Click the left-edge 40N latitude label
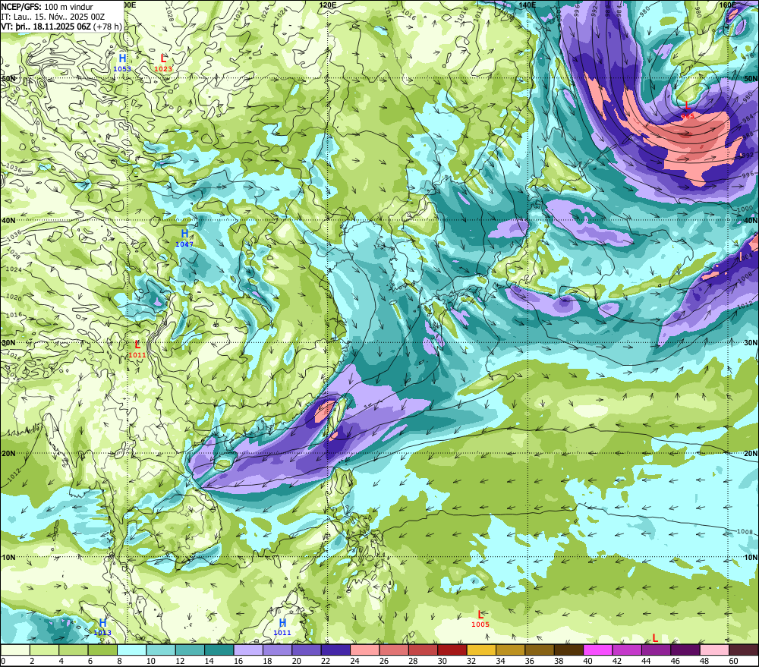759x667 pixels. (x=8, y=220)
